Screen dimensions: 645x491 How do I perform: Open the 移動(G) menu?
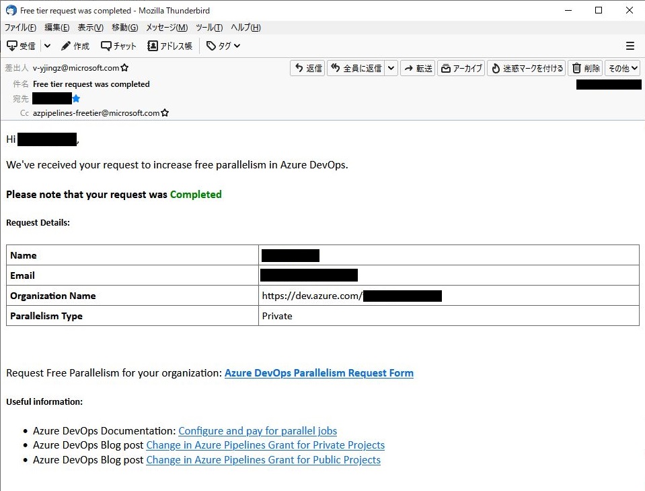tap(124, 28)
